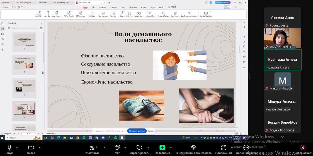This screenshot has height=156, width=313.
Task: Open the Edit PDF tool
Action: tap(38, 14)
